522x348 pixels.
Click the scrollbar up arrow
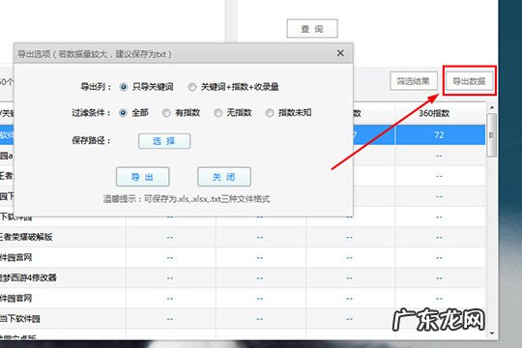click(x=492, y=107)
